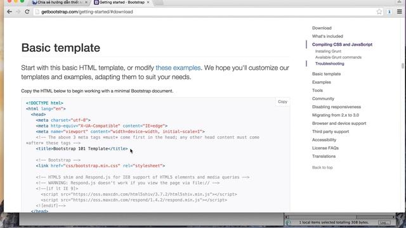The width and height of the screenshot is (406, 228).
Task: Go to Translations sidebar link
Action: pyautogui.click(x=324, y=156)
